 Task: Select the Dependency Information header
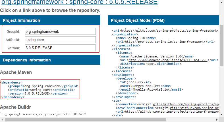tap(50, 60)
